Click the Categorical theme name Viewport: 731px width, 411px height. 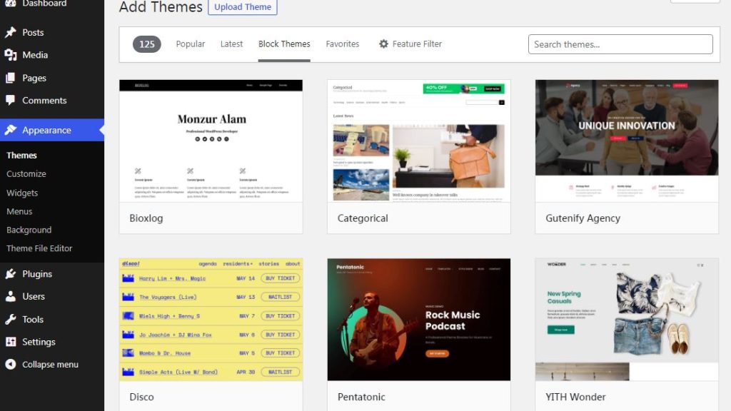coord(363,218)
